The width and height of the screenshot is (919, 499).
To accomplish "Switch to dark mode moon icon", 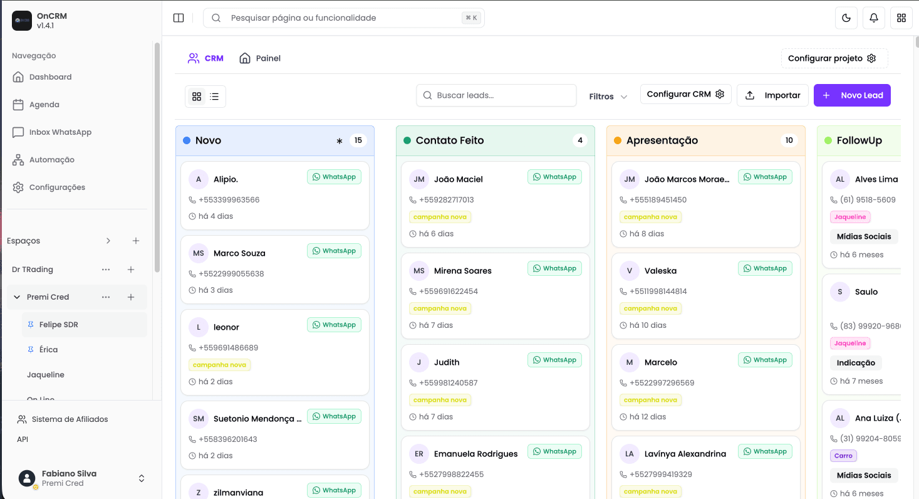I will tap(846, 18).
